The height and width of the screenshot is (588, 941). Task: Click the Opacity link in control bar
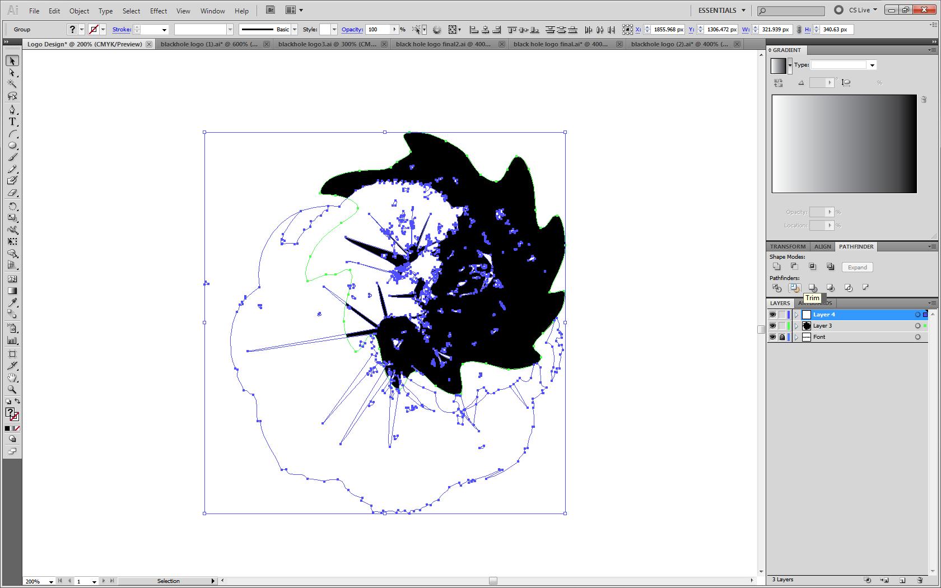coord(352,30)
